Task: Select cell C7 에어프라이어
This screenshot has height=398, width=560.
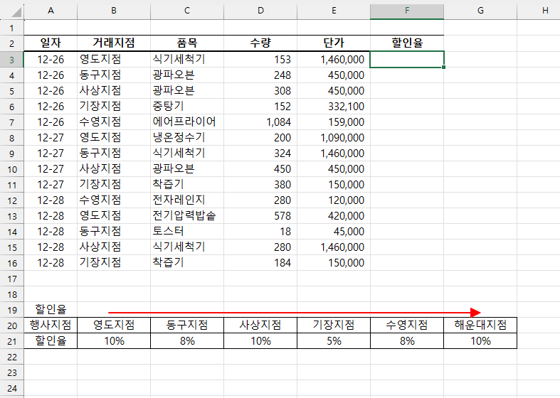Action: pyautogui.click(x=187, y=122)
